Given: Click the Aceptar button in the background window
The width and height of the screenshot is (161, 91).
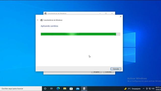Looking at the screenshot, I should point(96,72).
